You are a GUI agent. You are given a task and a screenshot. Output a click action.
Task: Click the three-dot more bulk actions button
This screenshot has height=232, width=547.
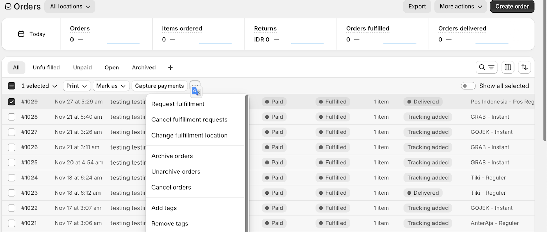point(195,84)
